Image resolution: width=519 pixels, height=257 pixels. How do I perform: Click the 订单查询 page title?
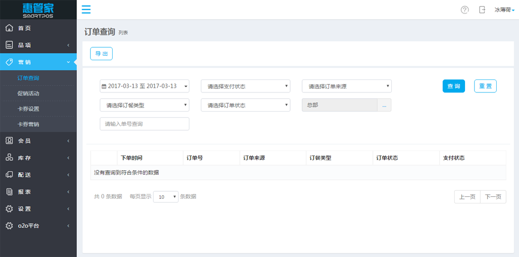click(100, 32)
